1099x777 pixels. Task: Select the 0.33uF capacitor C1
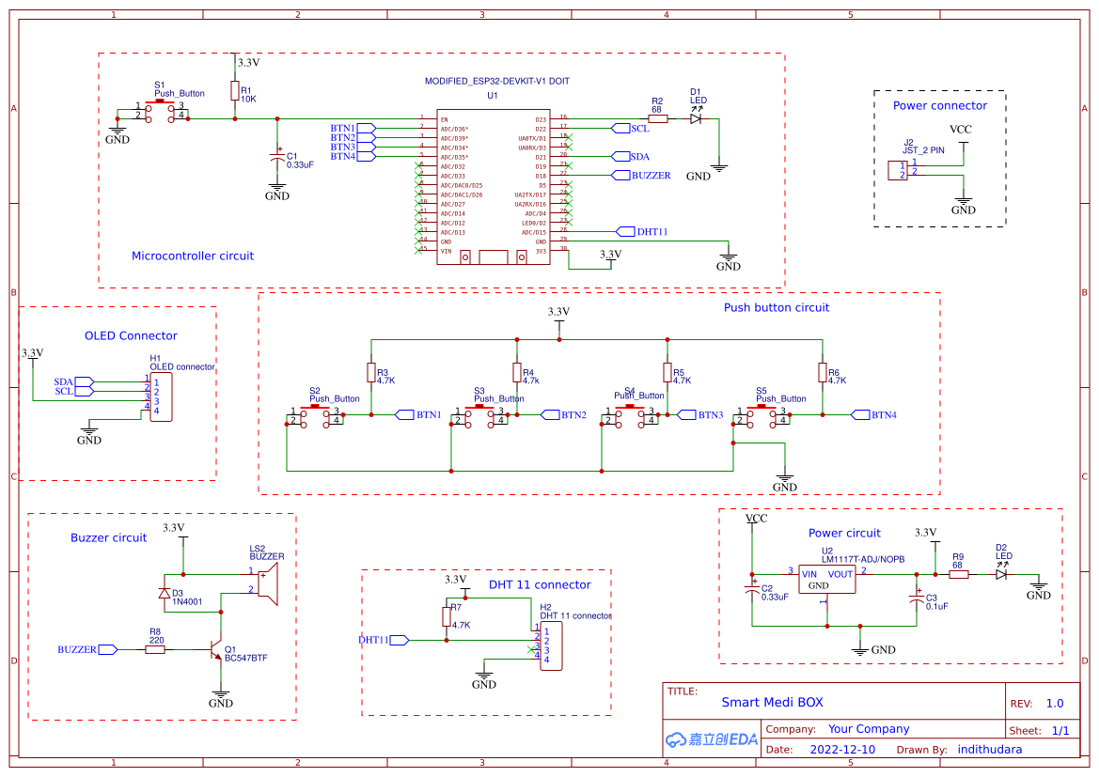[275, 155]
